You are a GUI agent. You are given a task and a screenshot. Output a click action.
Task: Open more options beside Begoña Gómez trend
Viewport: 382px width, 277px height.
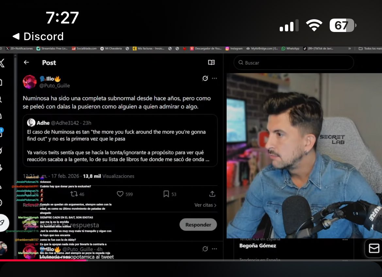coord(345,240)
